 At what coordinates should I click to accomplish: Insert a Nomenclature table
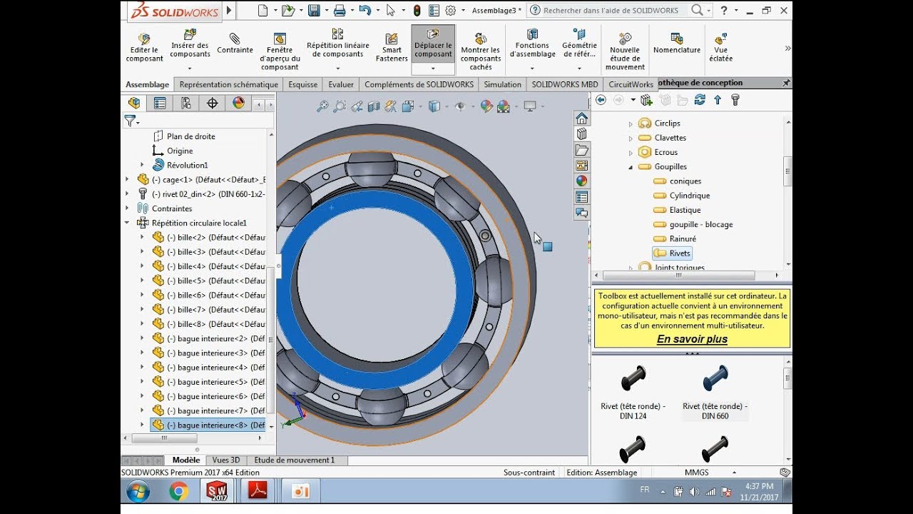(677, 43)
